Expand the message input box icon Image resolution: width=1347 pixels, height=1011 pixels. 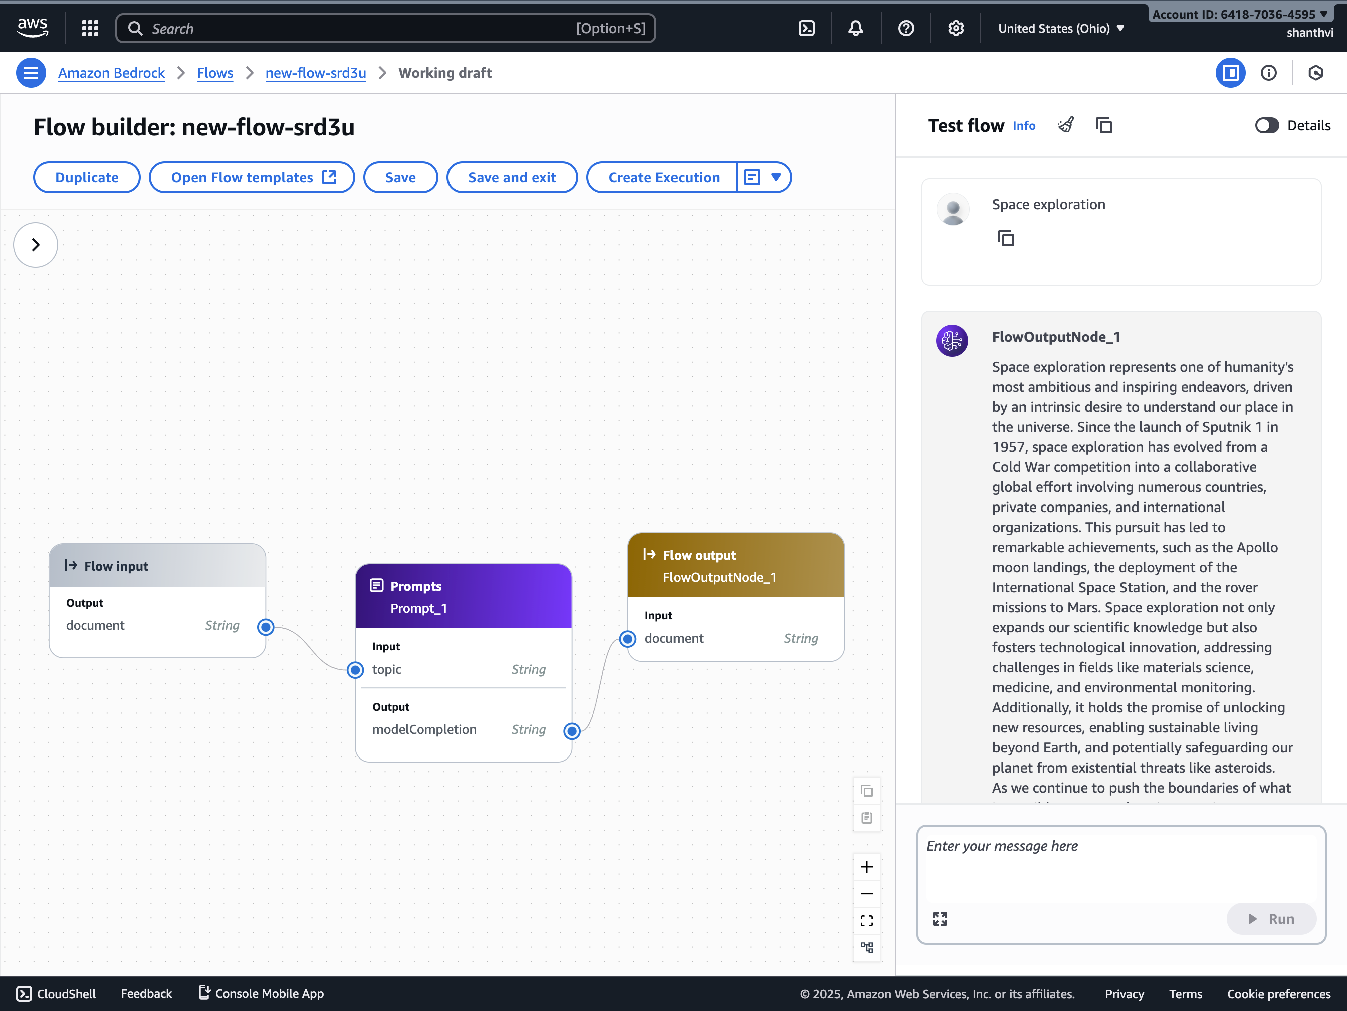coord(940,918)
